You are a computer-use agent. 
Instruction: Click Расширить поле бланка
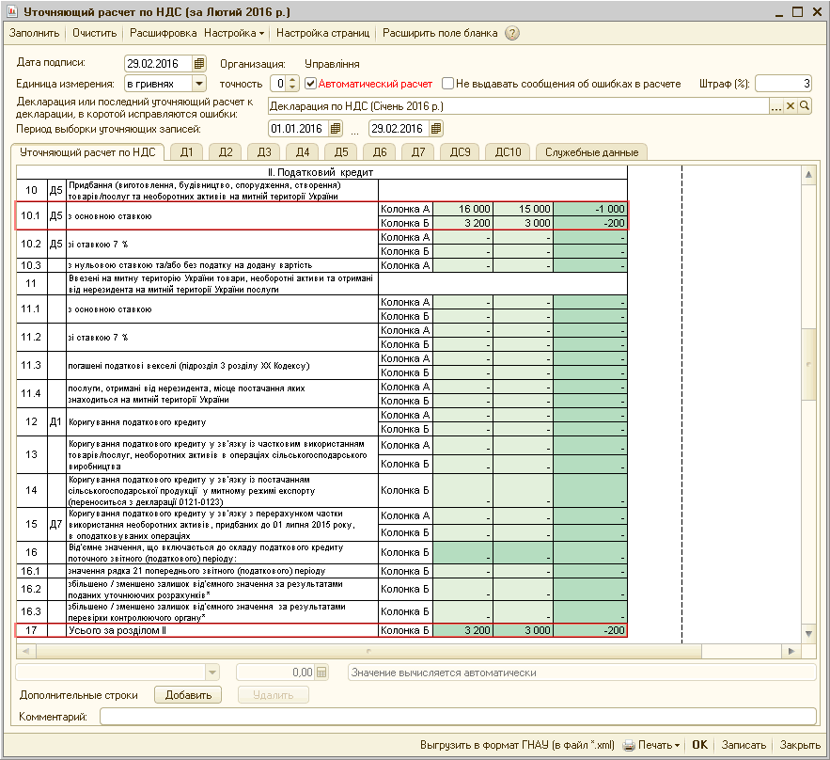(x=440, y=33)
